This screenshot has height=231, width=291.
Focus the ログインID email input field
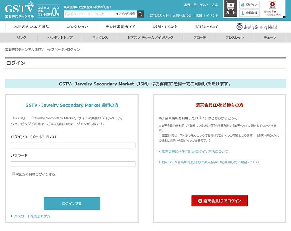pyautogui.click(x=73, y=145)
